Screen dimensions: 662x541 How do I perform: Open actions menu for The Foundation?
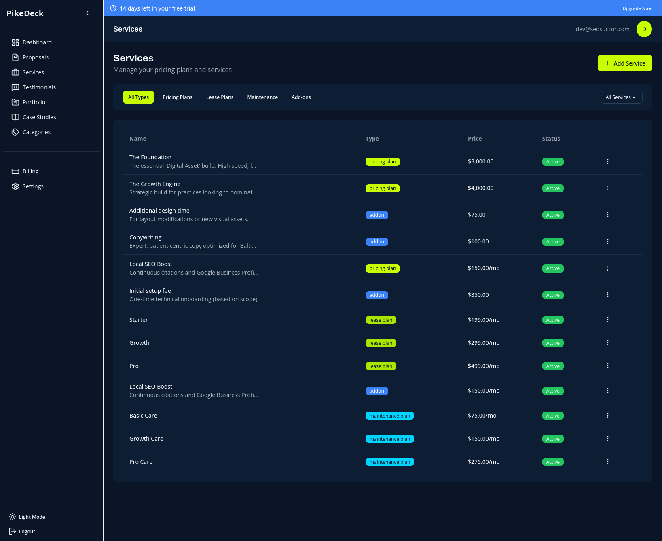click(607, 161)
